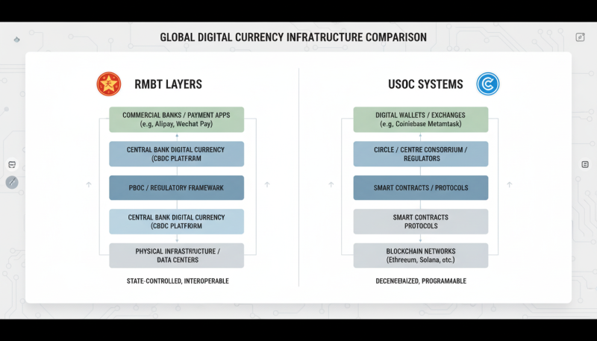Click up arrow left of Smart Contracts / Protocols

click(330, 184)
